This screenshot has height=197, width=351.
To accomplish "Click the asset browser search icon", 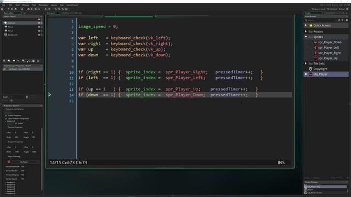I will click(x=306, y=20).
